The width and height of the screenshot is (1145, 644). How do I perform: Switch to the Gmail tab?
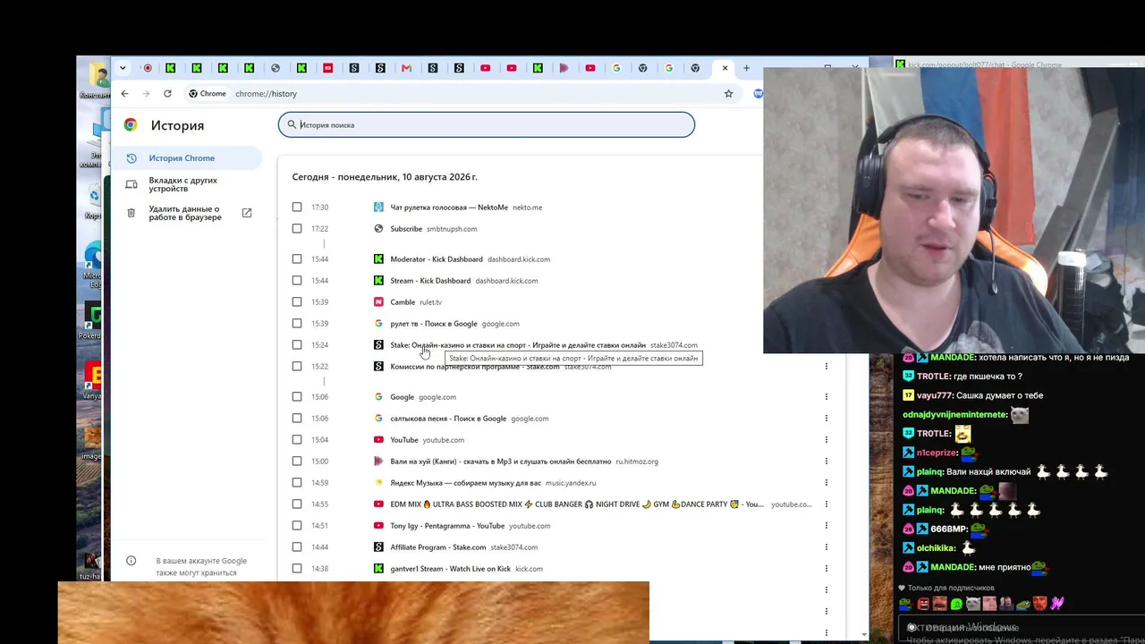[x=406, y=68]
